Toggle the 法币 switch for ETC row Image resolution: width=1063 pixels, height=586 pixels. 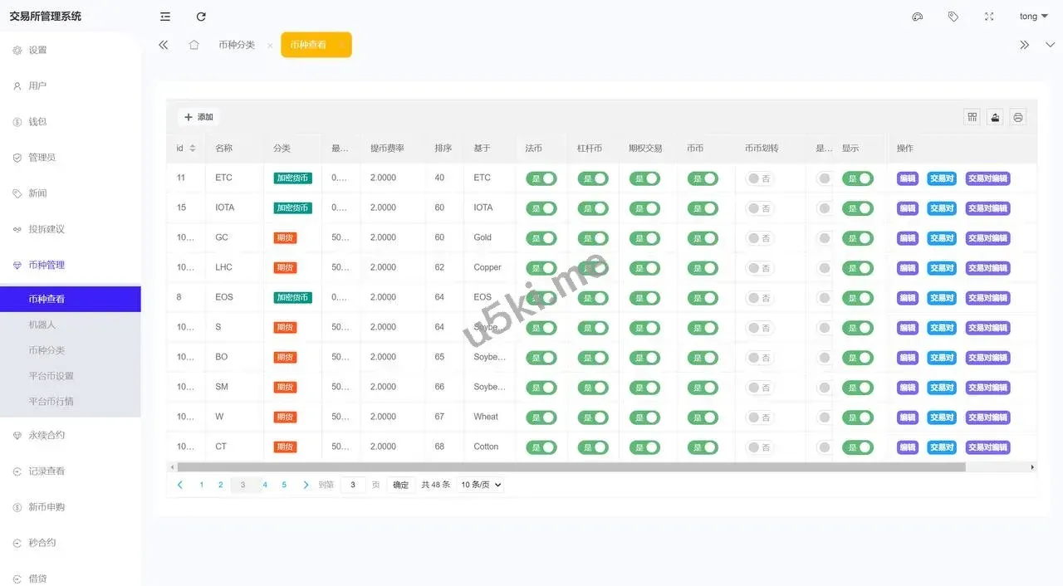click(541, 178)
